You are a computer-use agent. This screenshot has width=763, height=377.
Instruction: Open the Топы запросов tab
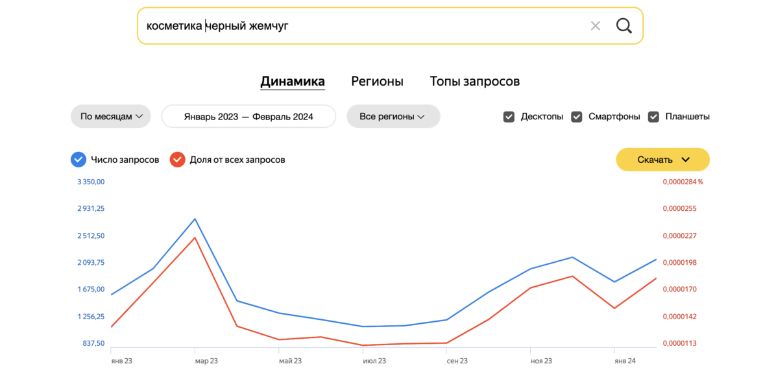[x=474, y=82]
